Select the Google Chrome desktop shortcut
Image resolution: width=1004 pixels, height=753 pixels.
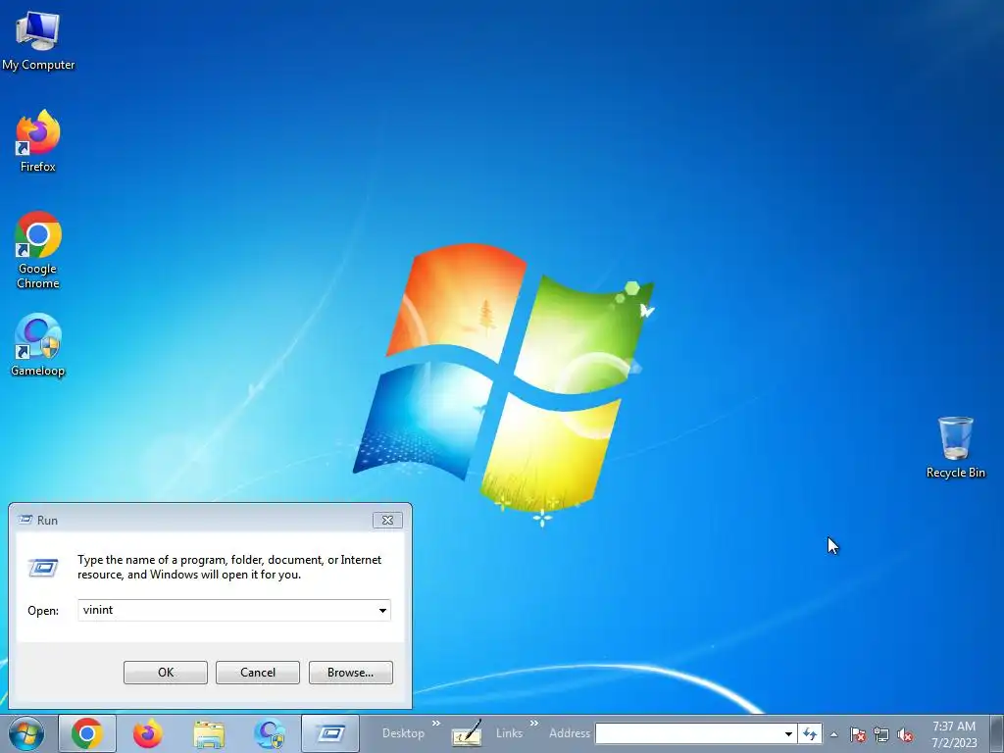point(38,250)
